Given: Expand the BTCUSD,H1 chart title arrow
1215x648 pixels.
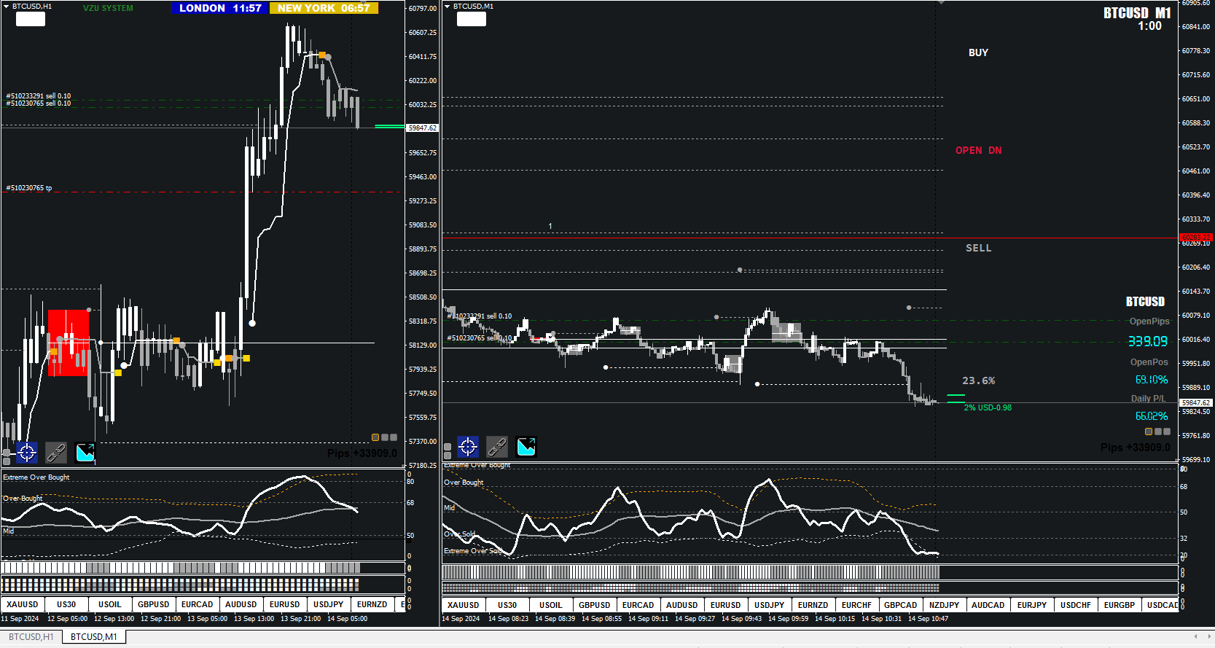Looking at the screenshot, I should pos(7,7).
